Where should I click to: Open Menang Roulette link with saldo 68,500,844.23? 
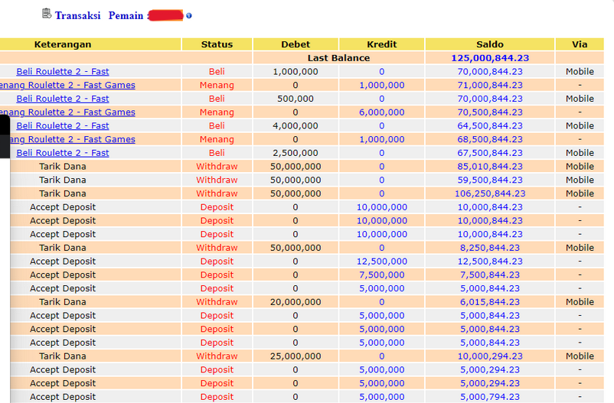coord(69,140)
